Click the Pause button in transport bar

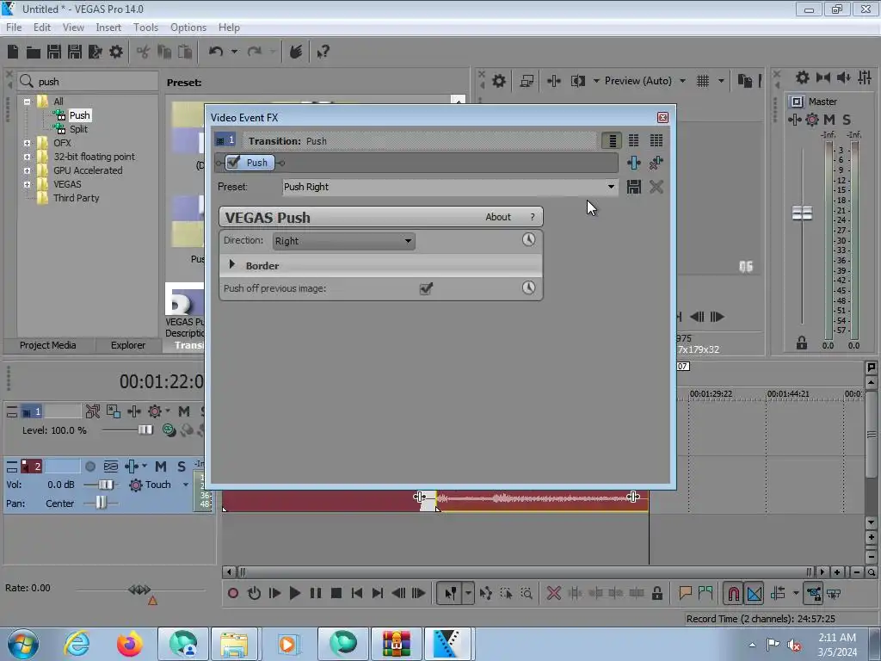tap(316, 593)
